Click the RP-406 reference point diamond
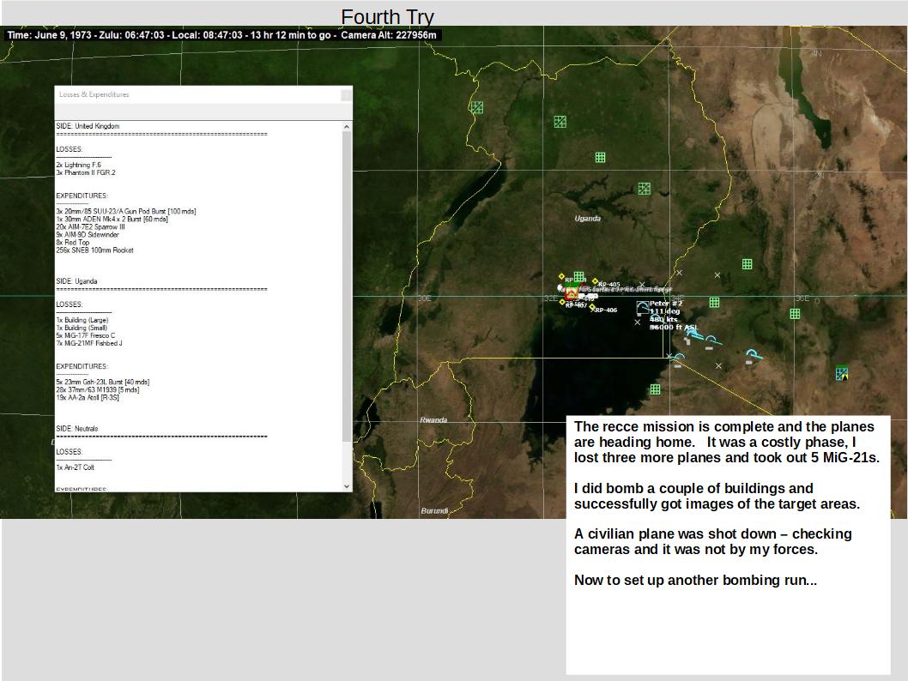 pyautogui.click(x=593, y=308)
